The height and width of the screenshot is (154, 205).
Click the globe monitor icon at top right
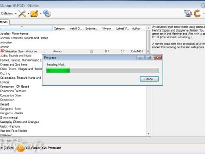tap(188, 13)
